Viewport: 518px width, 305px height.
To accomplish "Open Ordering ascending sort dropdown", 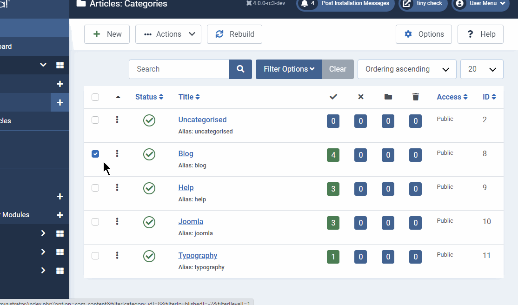I will (407, 69).
